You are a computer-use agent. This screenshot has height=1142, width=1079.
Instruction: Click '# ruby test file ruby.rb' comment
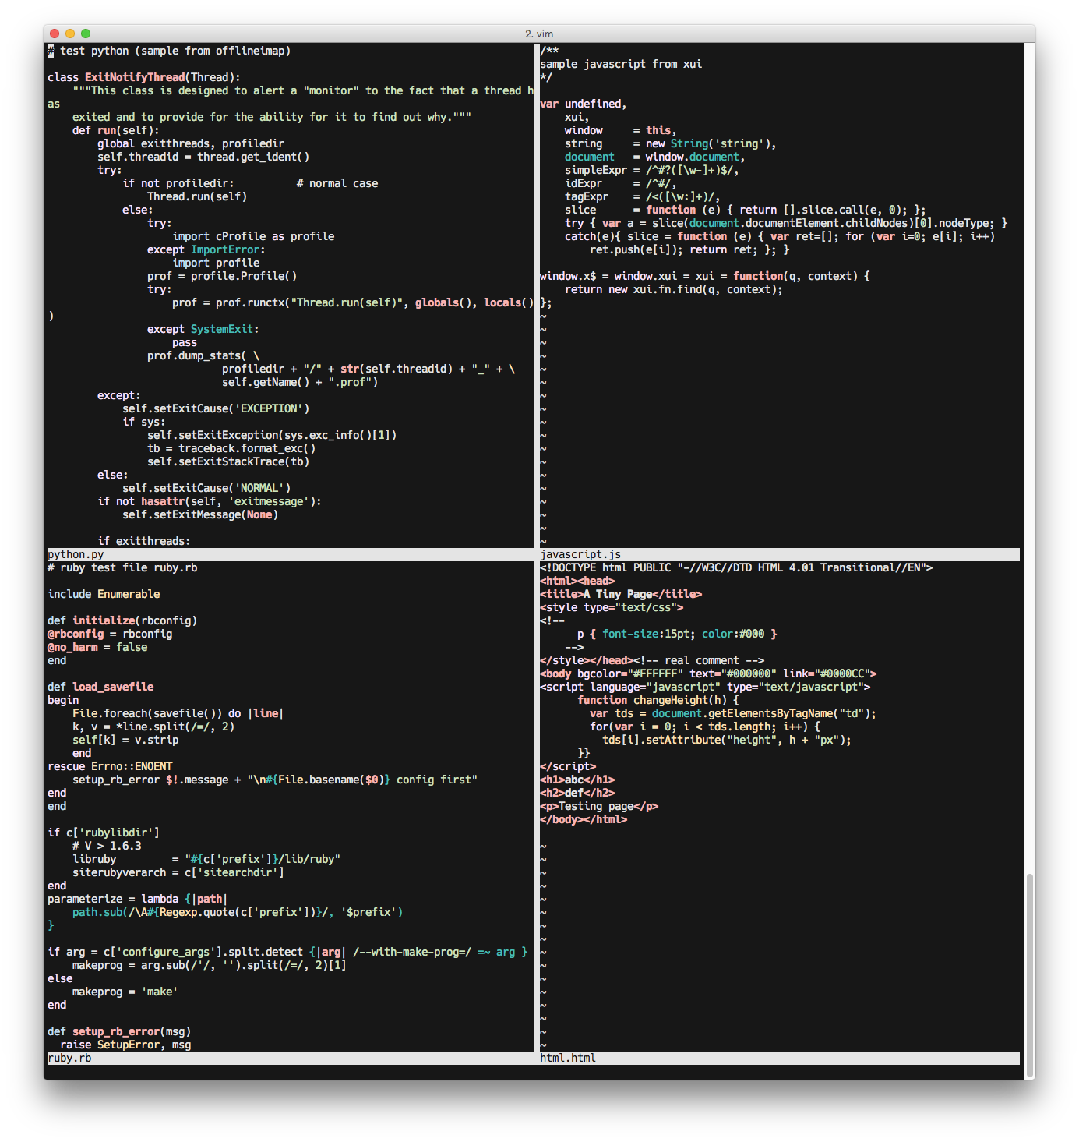point(122,567)
